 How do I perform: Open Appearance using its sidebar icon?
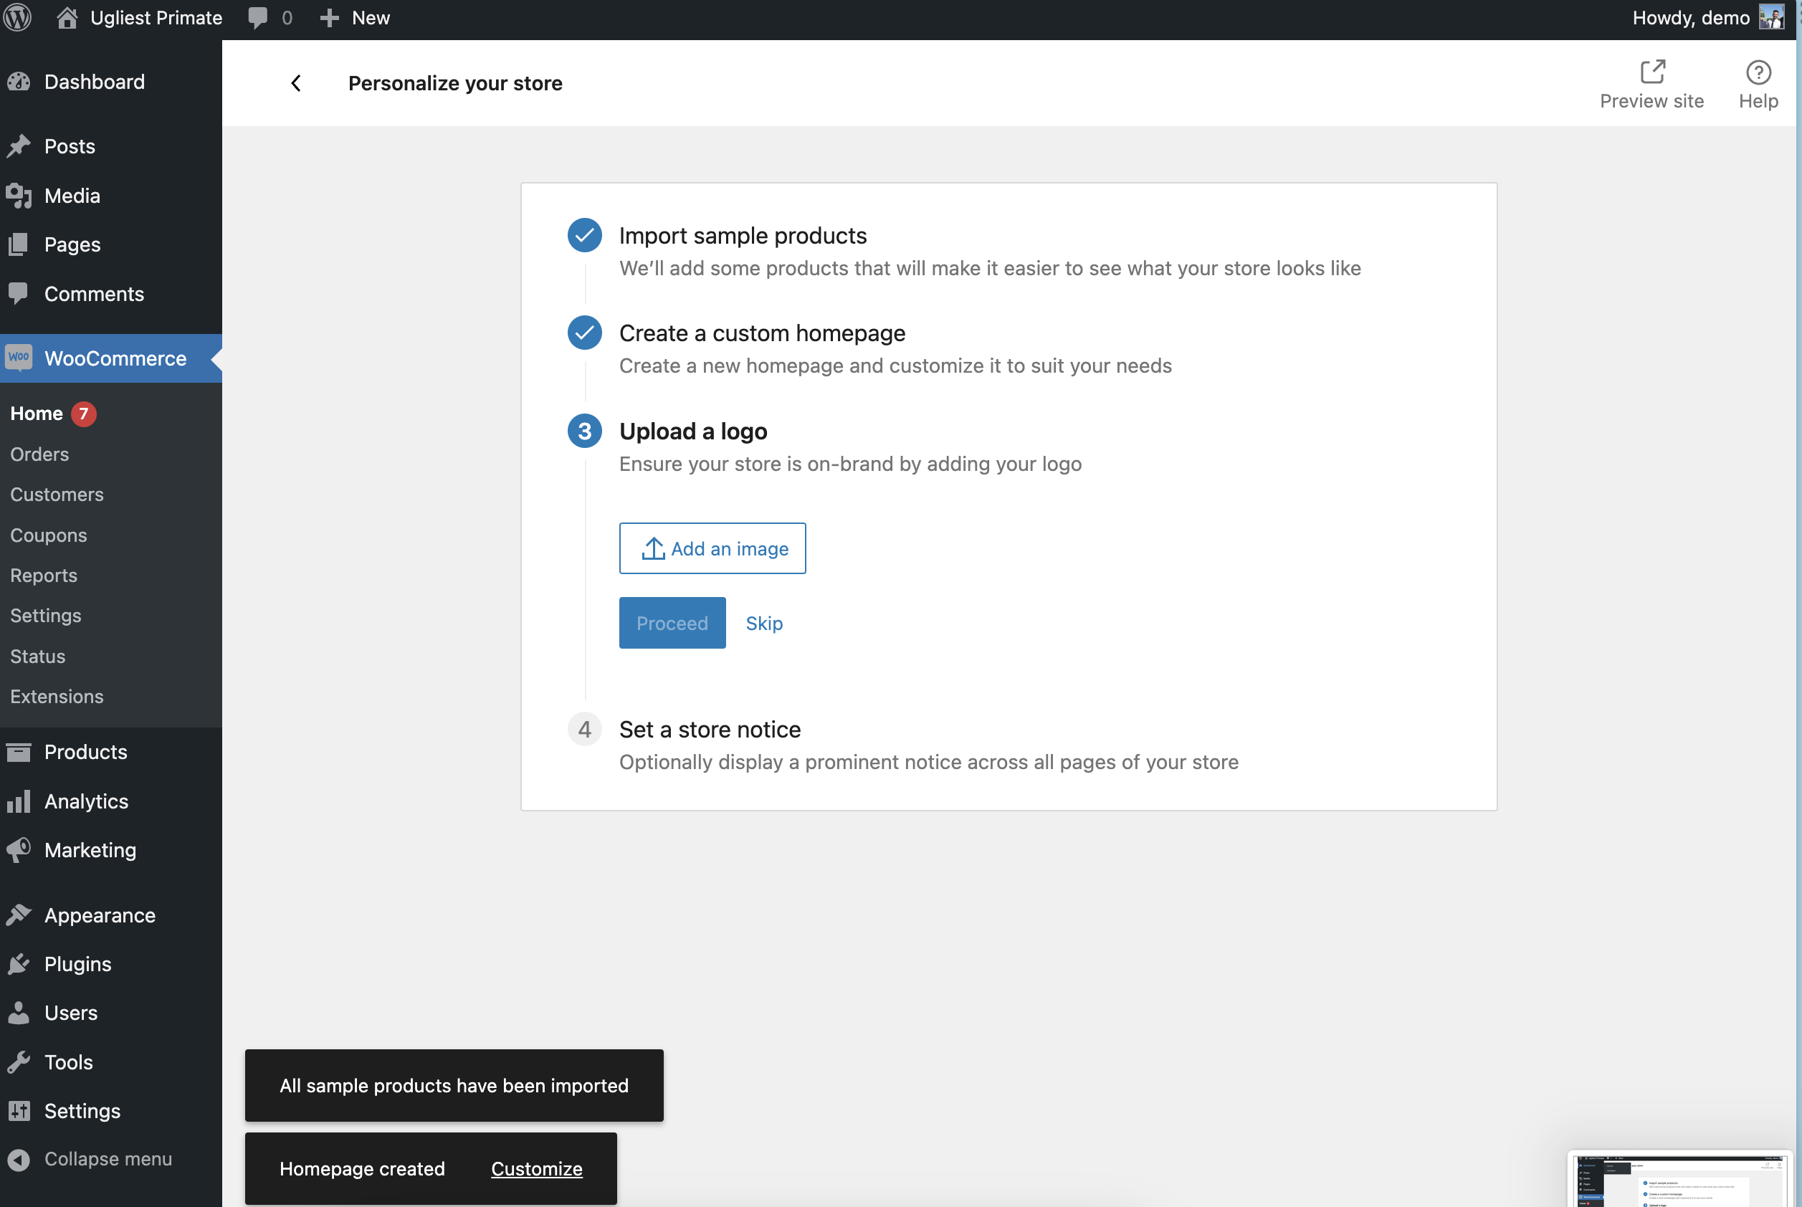click(19, 915)
